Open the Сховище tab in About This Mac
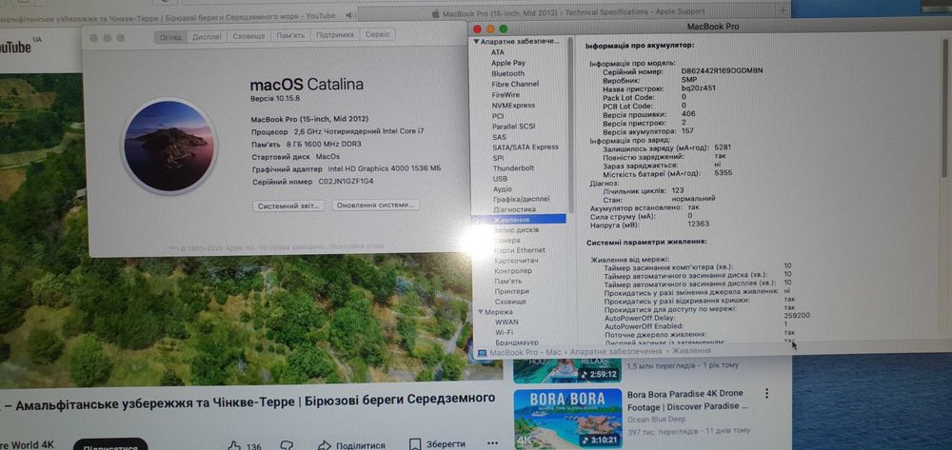 coord(248,36)
